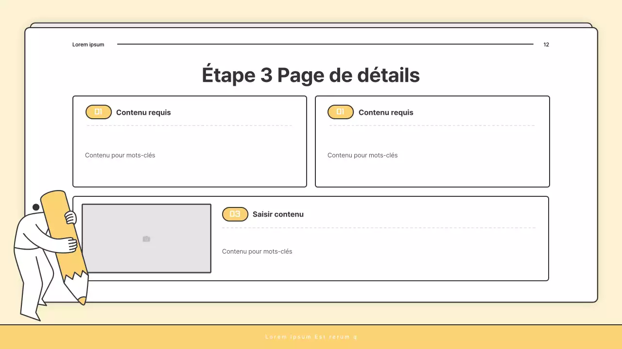Click the footer text "Lorem ipsum Est rerum q"

pos(311,337)
